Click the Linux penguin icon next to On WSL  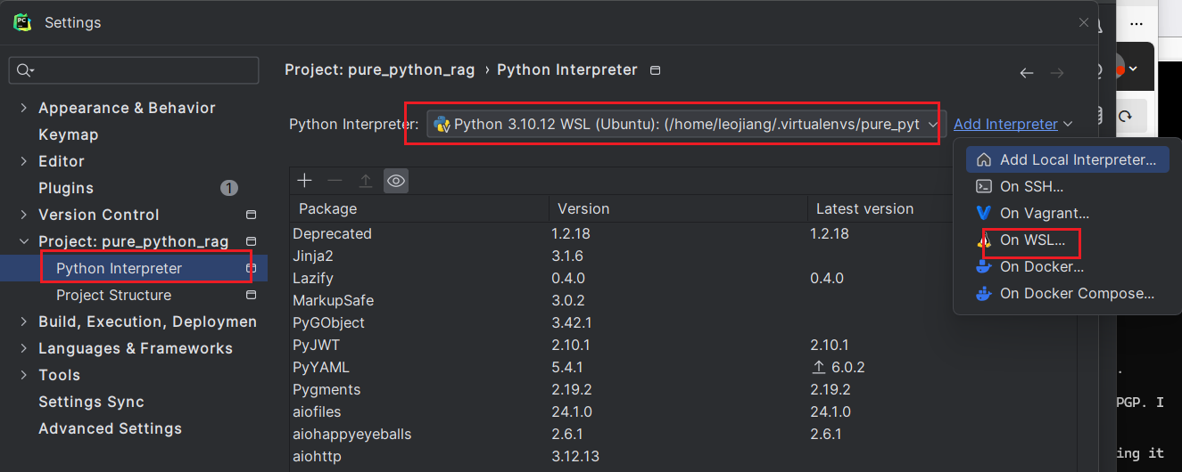pos(984,240)
